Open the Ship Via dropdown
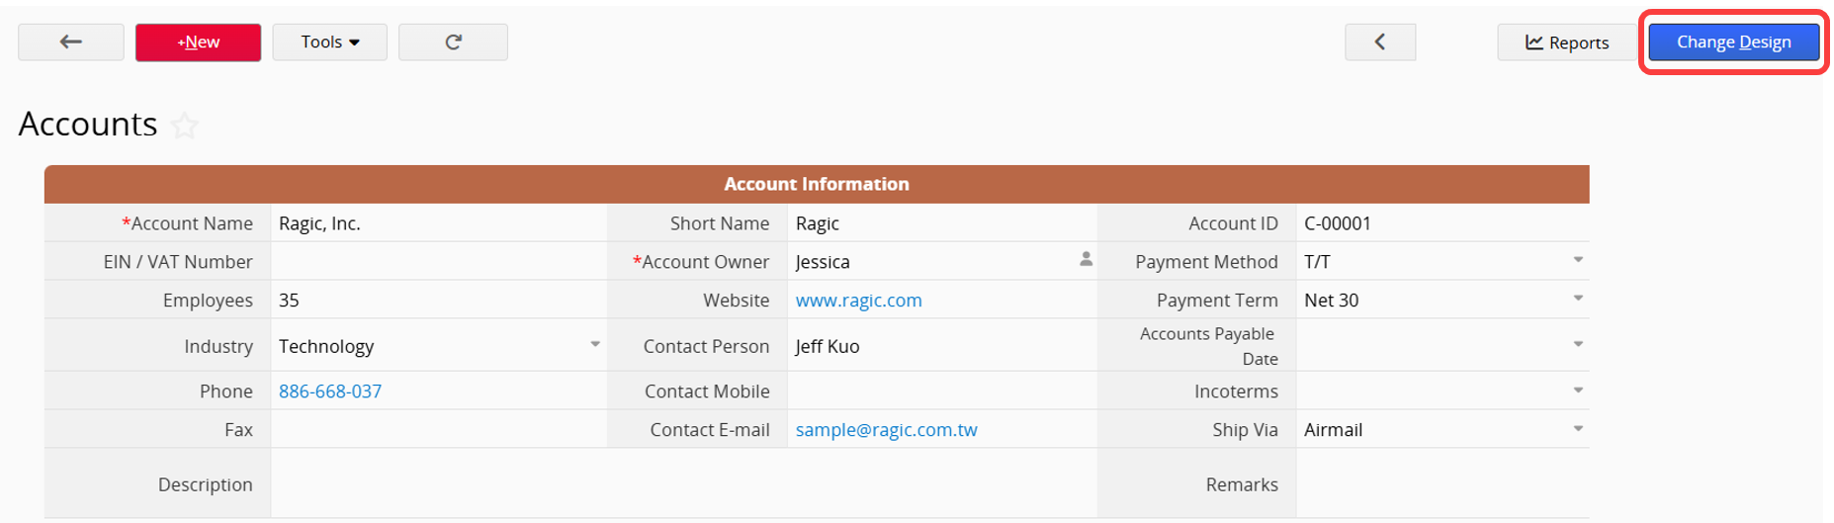 pos(1578,429)
